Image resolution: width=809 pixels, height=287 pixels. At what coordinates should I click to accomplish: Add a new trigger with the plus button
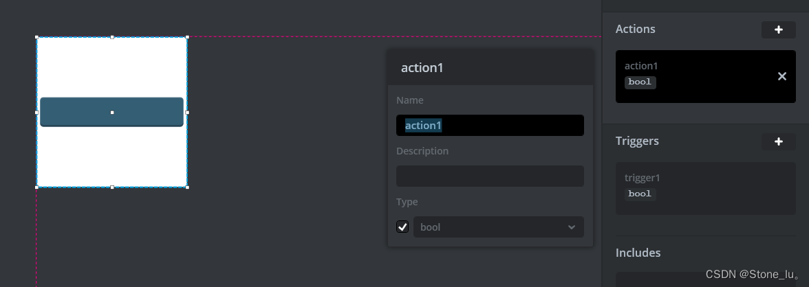[779, 141]
